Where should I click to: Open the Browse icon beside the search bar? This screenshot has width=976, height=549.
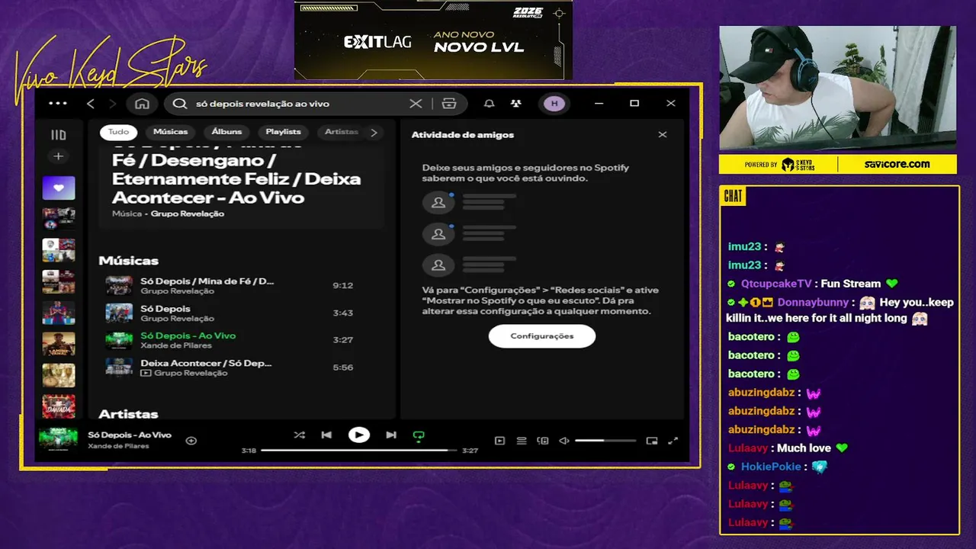(x=449, y=104)
